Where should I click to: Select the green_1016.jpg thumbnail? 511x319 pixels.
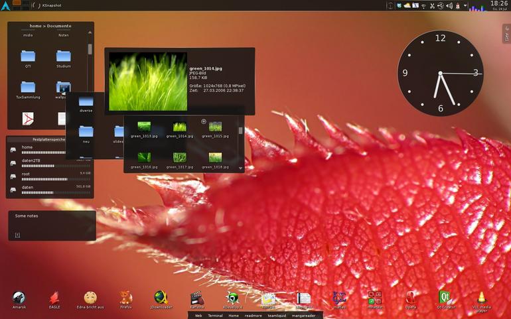point(144,157)
